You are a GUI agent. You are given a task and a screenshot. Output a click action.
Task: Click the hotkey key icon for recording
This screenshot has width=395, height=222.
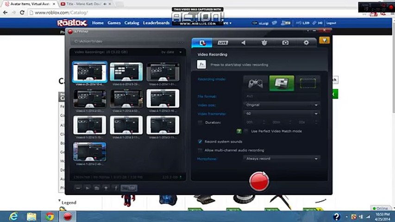(x=201, y=64)
